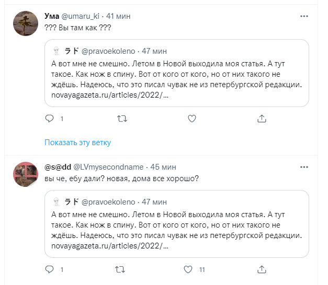Viewport: 328px width, 285px height.
Task: Open novayagazeta.ru link in first quoted tweet
Action: point(110,96)
